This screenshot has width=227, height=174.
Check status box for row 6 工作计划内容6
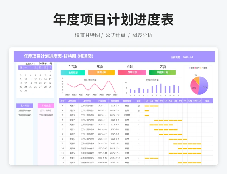click(138, 129)
